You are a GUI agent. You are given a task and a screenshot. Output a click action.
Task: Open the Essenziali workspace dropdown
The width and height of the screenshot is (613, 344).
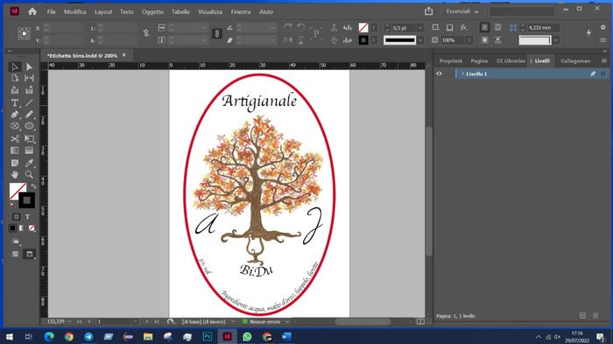coord(462,11)
